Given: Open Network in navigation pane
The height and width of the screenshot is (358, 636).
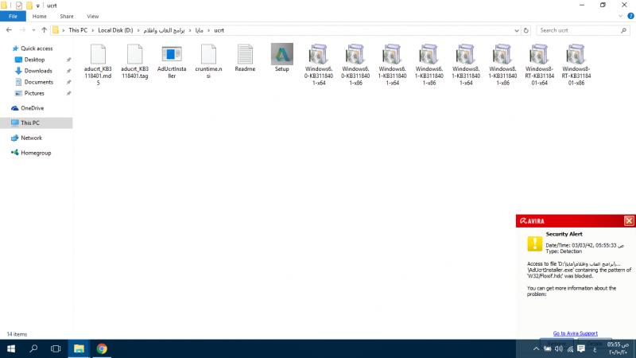Looking at the screenshot, I should pyautogui.click(x=31, y=138).
